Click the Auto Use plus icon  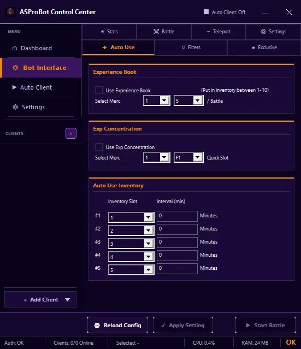tap(104, 48)
